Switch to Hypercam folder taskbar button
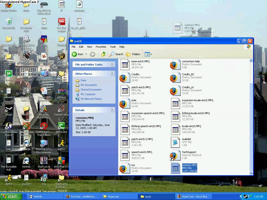Viewport: 267px width, 200px height. [119, 197]
